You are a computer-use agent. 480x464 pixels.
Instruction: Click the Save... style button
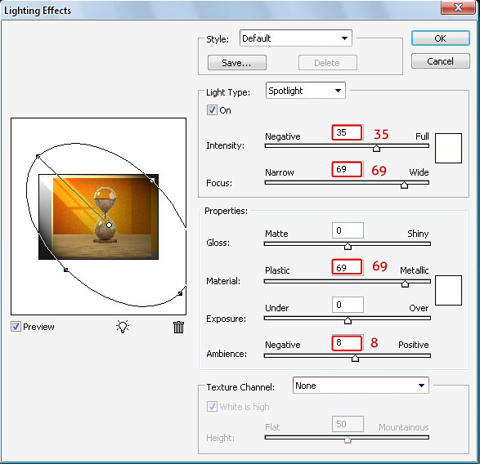tap(236, 63)
